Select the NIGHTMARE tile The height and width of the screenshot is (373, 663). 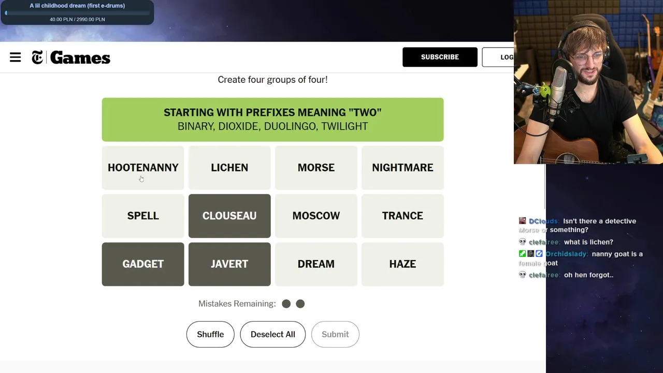click(402, 168)
